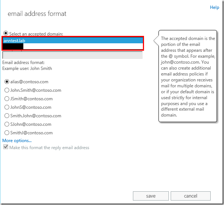Expand More options...
Viewport: 224px width, 205px height.
coord(17,141)
